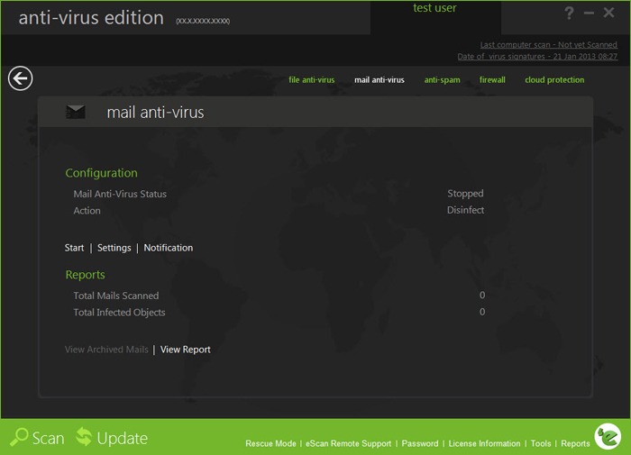Open eScan Remote Support

point(348,443)
